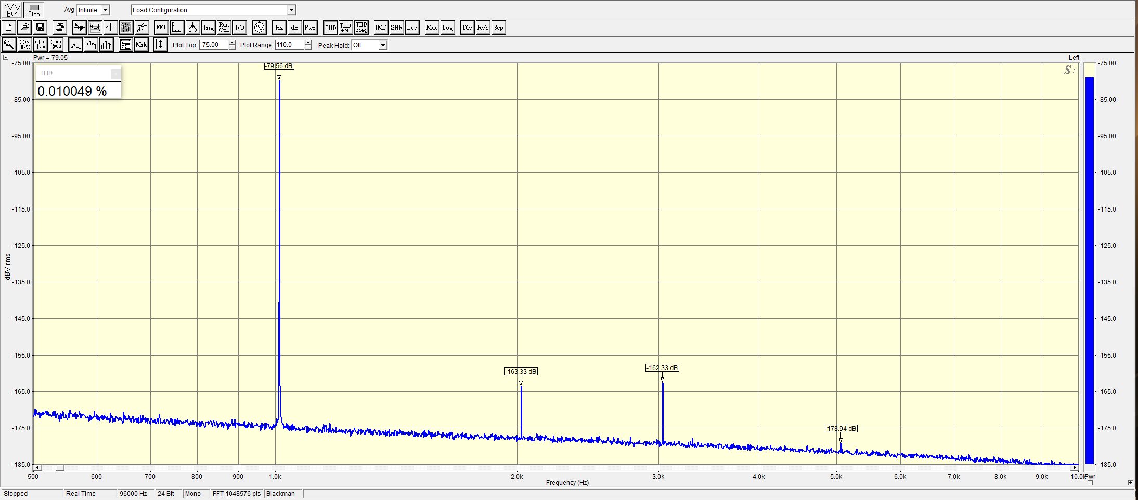Print with the printer icon
Viewport: 1138px width, 500px height.
click(60, 28)
